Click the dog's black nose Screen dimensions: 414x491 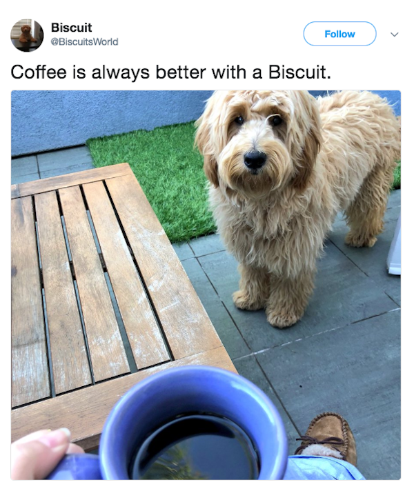pyautogui.click(x=255, y=159)
